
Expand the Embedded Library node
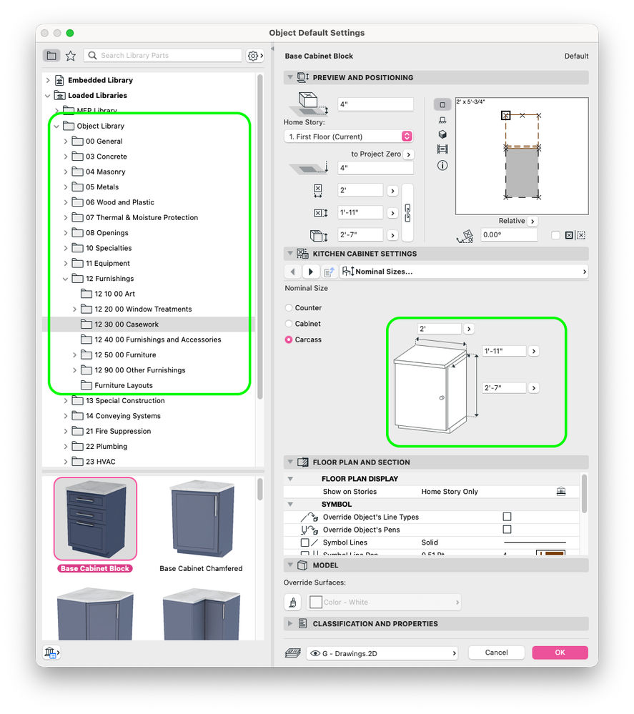(48, 80)
